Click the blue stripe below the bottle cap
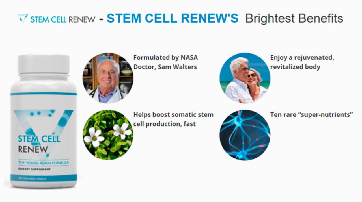Viewport: 362px width, 202px height. click(x=44, y=94)
